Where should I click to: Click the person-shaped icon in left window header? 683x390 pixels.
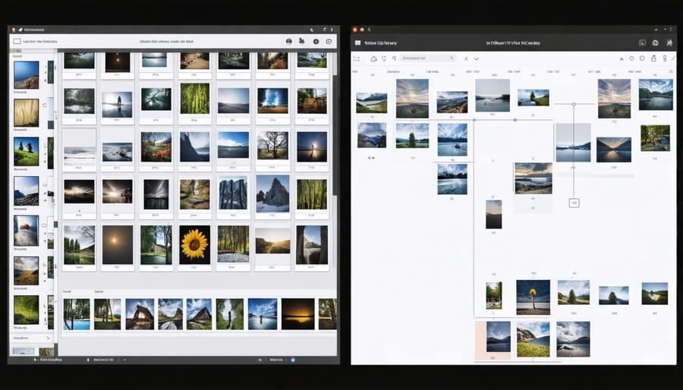(301, 41)
